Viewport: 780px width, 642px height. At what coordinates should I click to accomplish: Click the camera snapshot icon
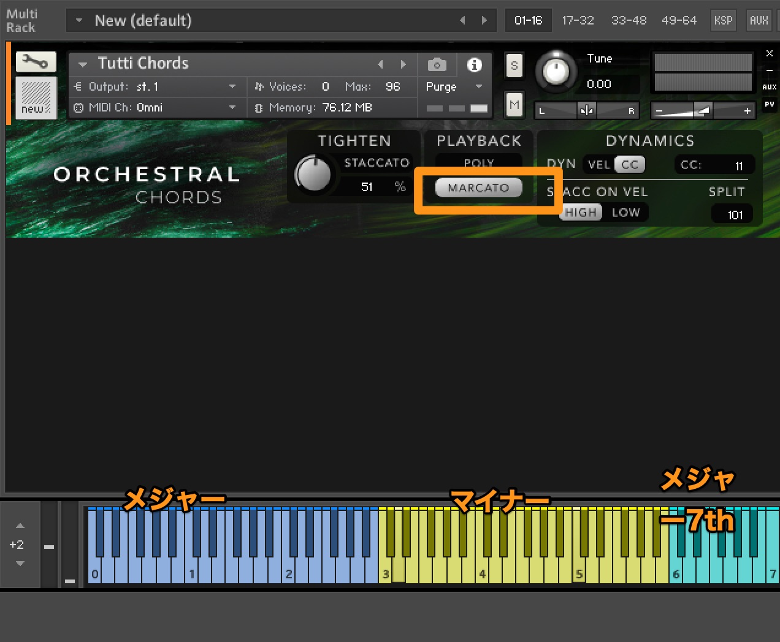pos(437,64)
